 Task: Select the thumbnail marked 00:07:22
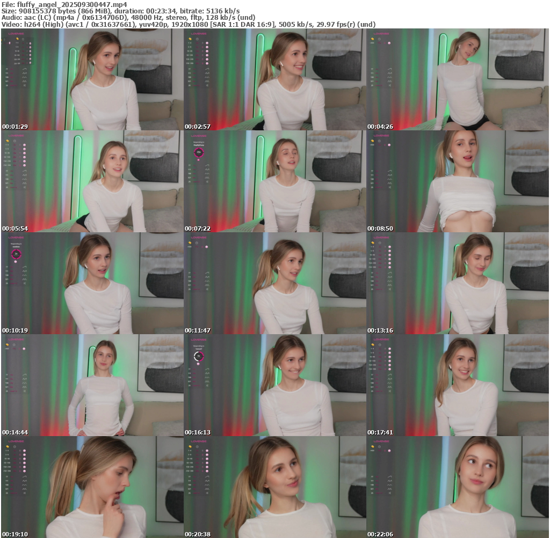[274, 181]
